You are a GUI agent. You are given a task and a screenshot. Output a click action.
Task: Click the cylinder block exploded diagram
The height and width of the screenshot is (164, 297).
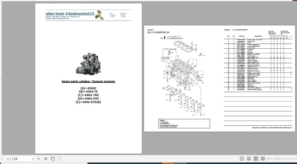(183, 78)
